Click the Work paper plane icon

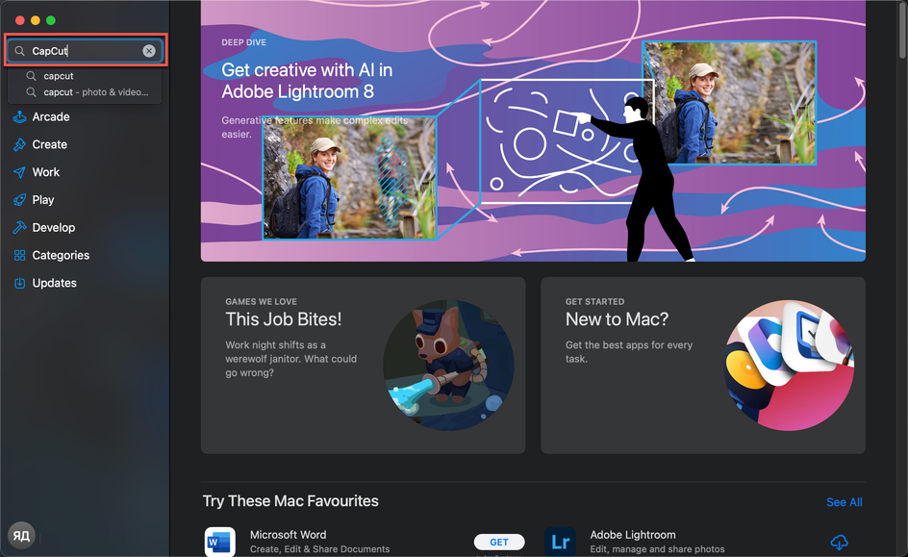pos(19,172)
